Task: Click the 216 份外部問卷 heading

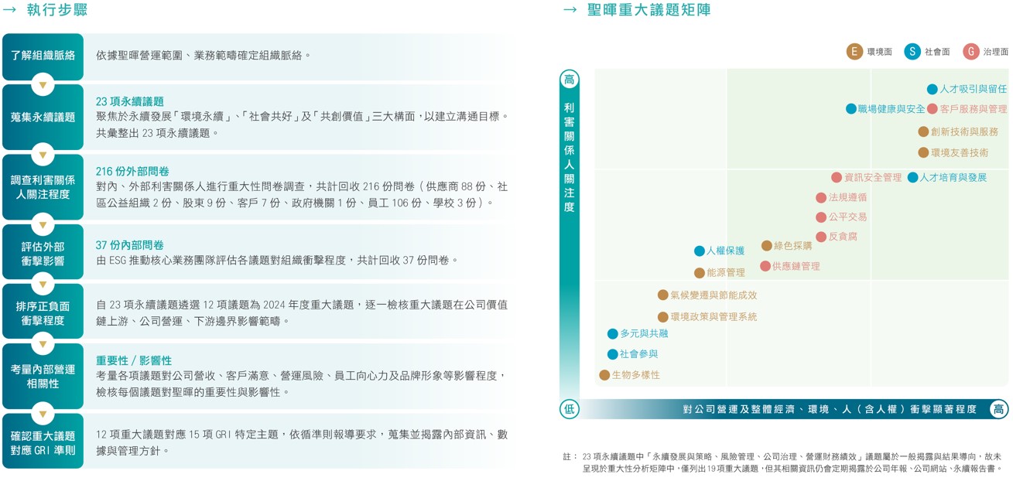Action: coord(132,172)
